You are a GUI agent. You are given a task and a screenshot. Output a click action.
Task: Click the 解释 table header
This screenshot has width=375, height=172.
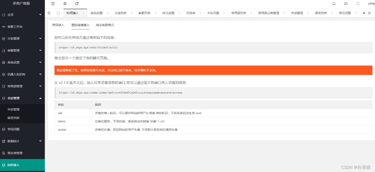pos(232,105)
